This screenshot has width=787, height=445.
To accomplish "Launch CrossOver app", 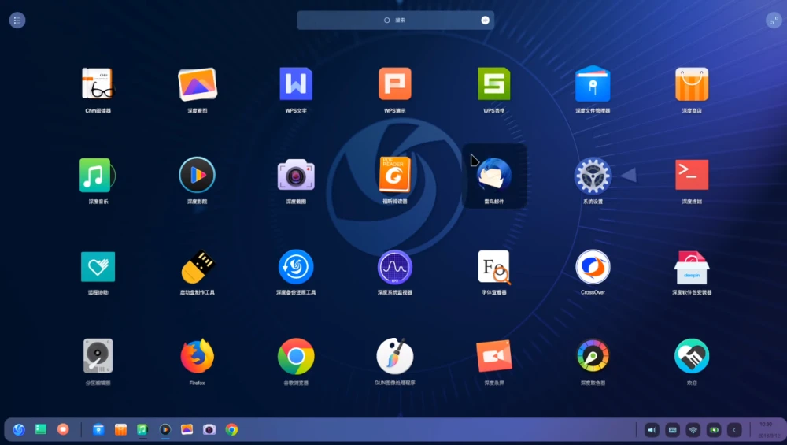I will pos(593,267).
